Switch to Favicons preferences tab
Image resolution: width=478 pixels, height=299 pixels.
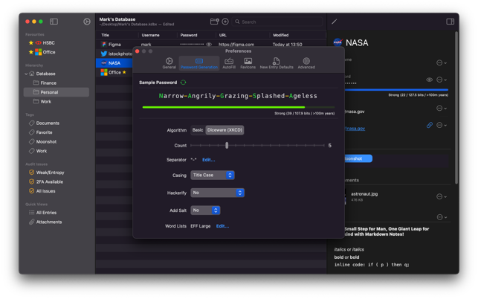(248, 63)
